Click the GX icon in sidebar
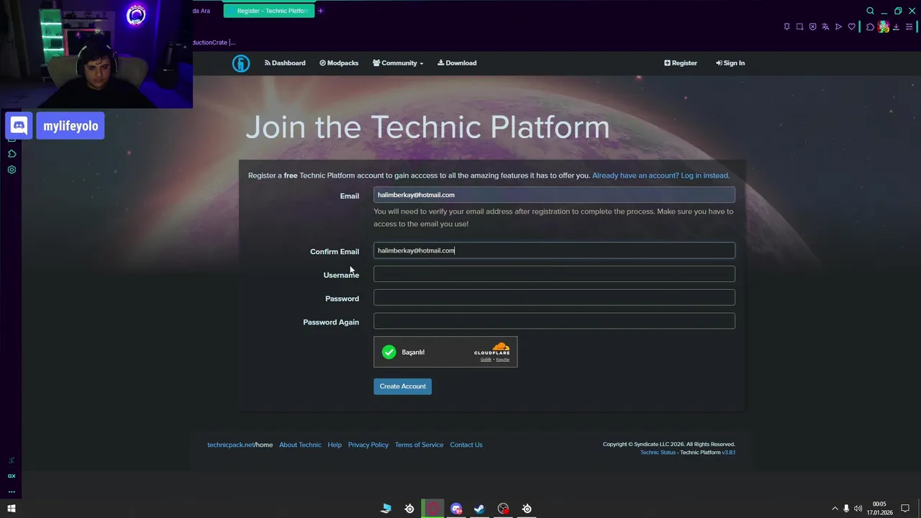 (12, 476)
